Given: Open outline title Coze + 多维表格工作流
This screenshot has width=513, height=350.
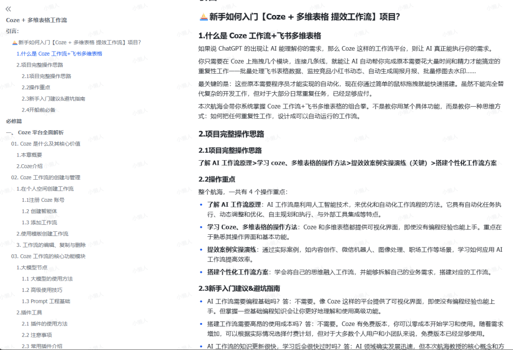Looking at the screenshot, I should coord(36,20).
